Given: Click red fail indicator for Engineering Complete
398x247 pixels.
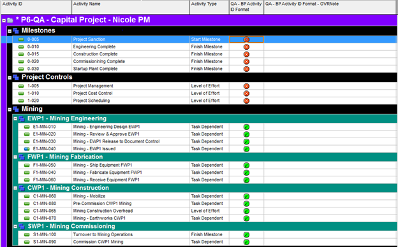Looking at the screenshot, I should pyautogui.click(x=246, y=47).
